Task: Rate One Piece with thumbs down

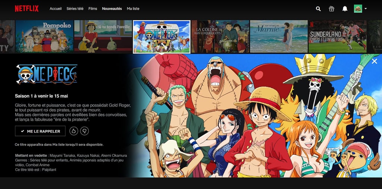Action: click(85, 131)
